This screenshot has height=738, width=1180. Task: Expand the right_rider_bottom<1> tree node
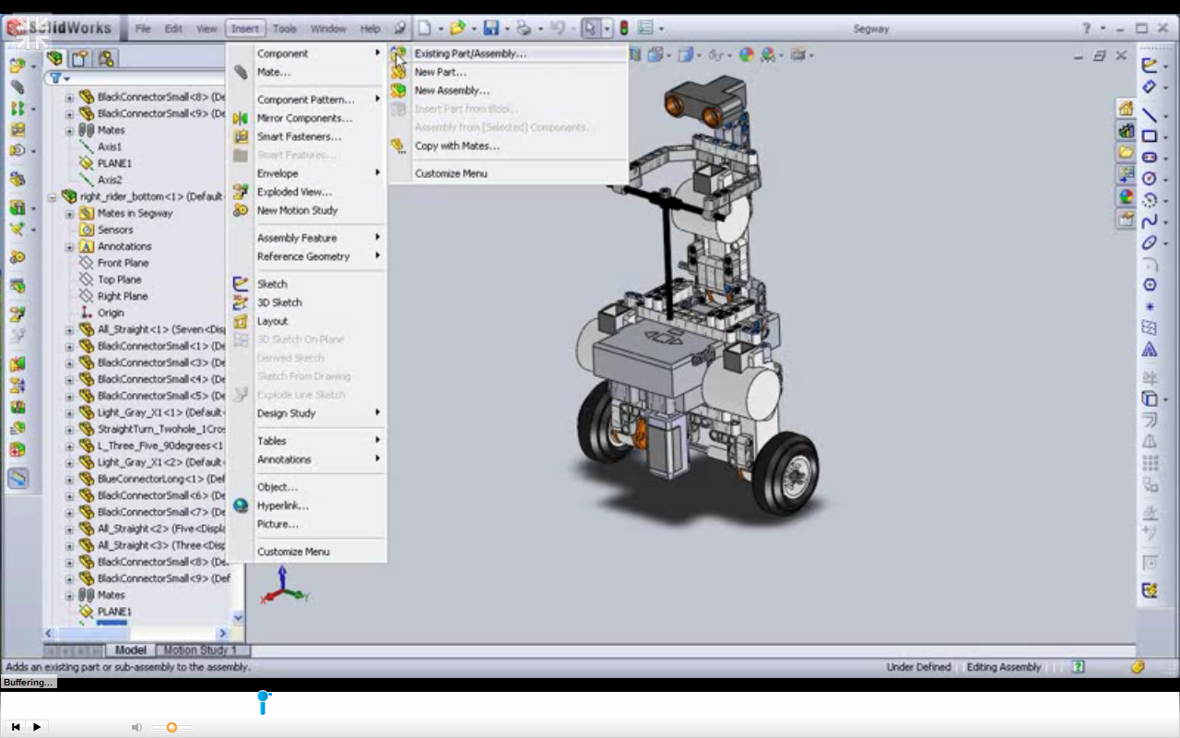pos(53,196)
